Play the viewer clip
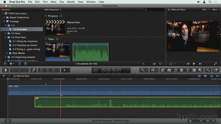The height and width of the screenshot is (124, 221). [x=194, y=64]
